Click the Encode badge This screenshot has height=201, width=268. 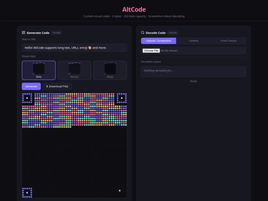click(x=57, y=33)
